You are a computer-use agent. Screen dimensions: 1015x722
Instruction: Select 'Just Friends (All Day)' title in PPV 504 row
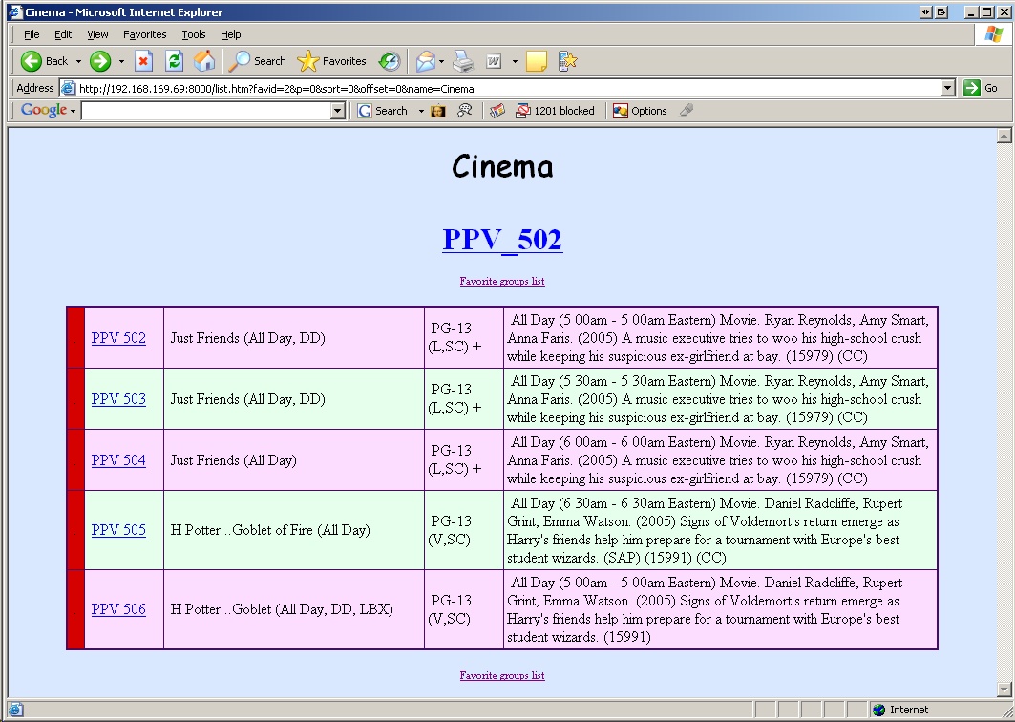(x=234, y=460)
